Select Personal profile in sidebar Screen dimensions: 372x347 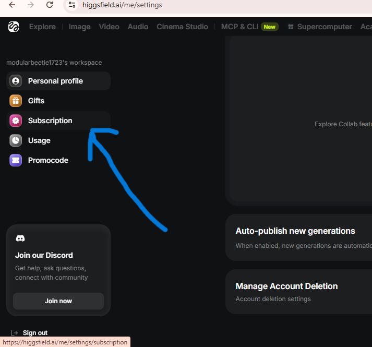coord(58,81)
